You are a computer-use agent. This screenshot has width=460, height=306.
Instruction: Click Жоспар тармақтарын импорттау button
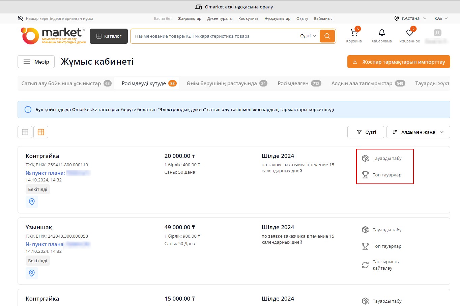pos(398,62)
